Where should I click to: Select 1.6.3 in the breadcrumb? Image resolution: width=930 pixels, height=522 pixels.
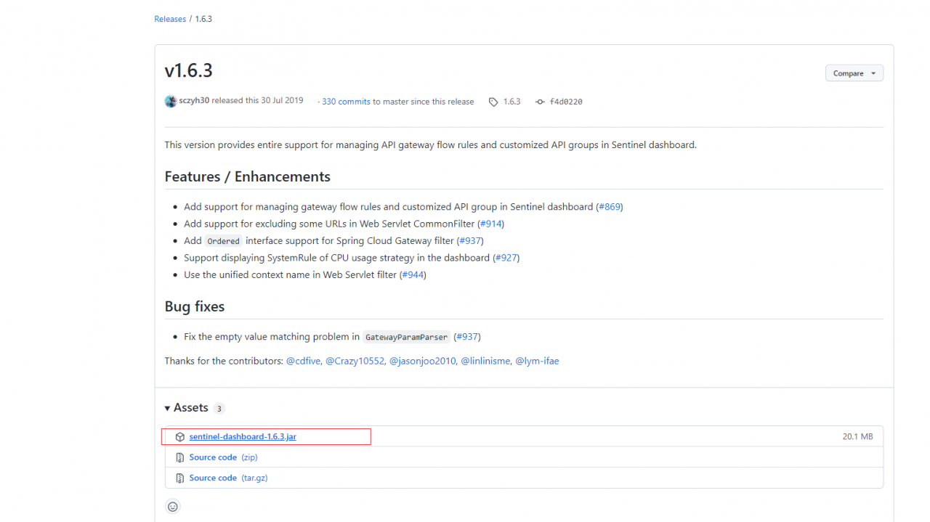click(203, 19)
